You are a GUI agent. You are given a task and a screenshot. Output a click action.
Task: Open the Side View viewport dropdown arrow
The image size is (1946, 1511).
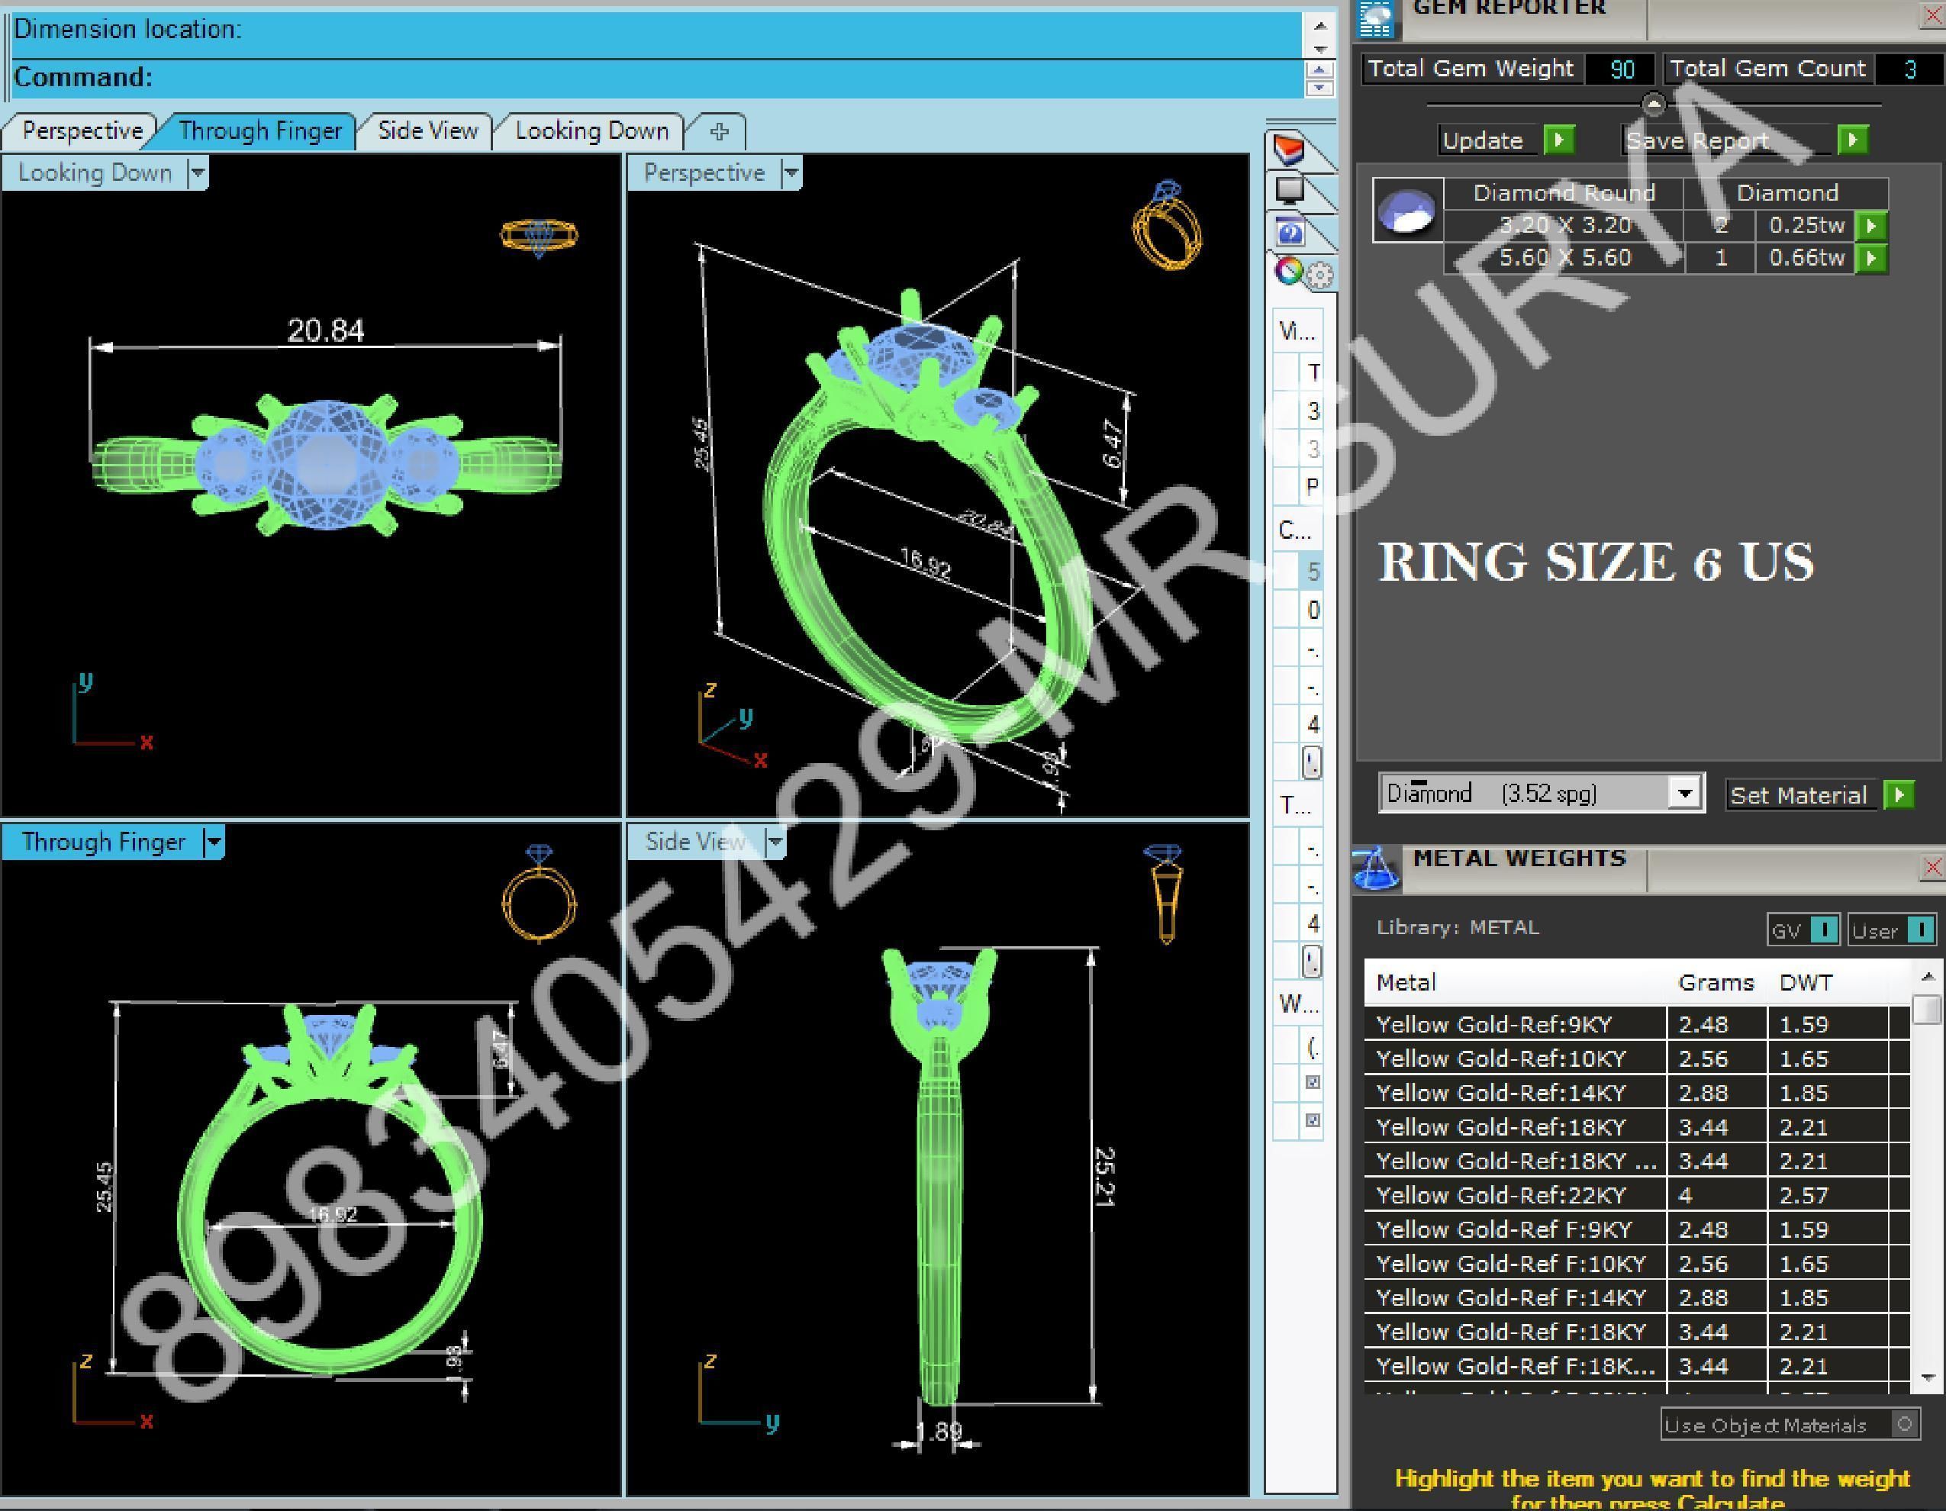point(775,842)
